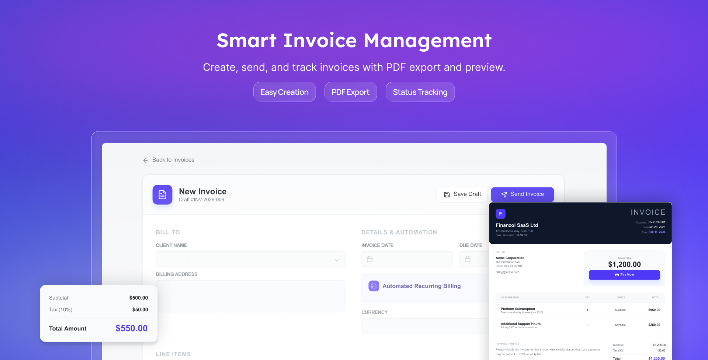Screen dimensions: 708x360
Task: Click the invoice document icon next to New Invoice
Action: pyautogui.click(x=162, y=194)
